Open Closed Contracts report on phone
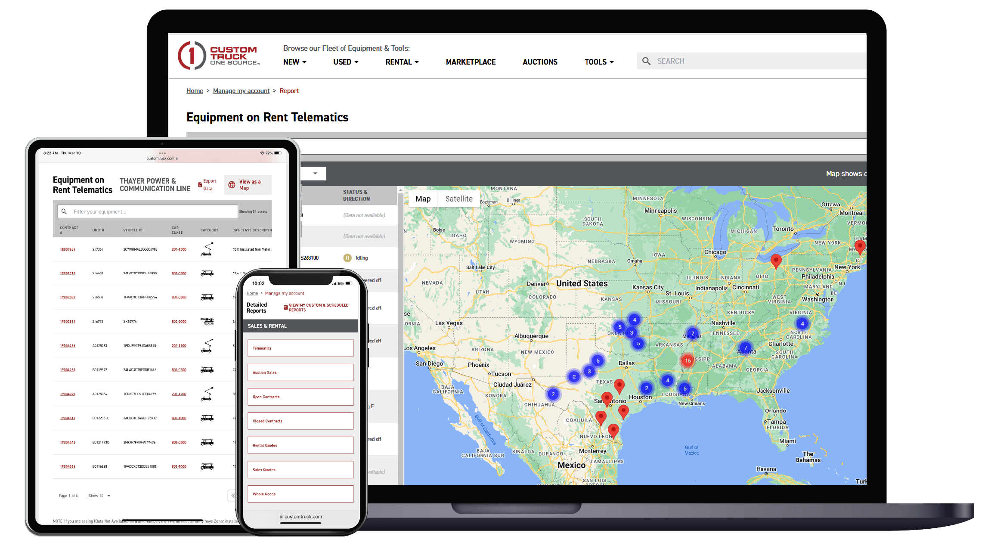The height and width of the screenshot is (549, 988). tap(300, 421)
